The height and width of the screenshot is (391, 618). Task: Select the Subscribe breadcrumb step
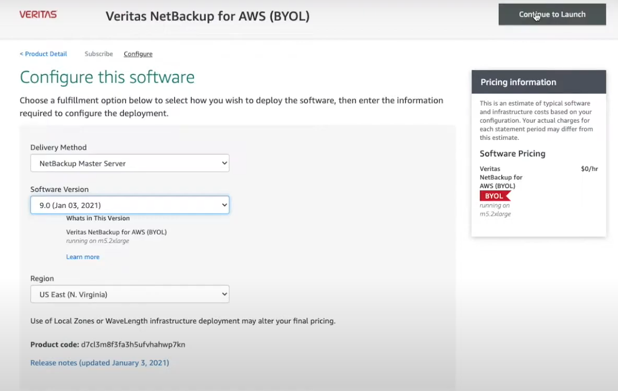click(98, 54)
